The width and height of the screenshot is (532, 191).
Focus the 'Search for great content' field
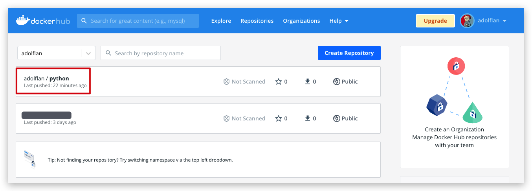click(x=138, y=21)
